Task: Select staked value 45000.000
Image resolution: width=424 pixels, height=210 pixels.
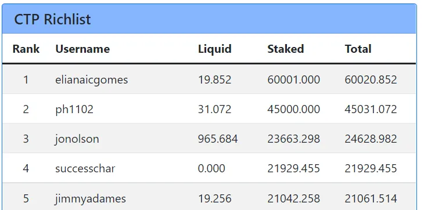Action: [x=294, y=110]
